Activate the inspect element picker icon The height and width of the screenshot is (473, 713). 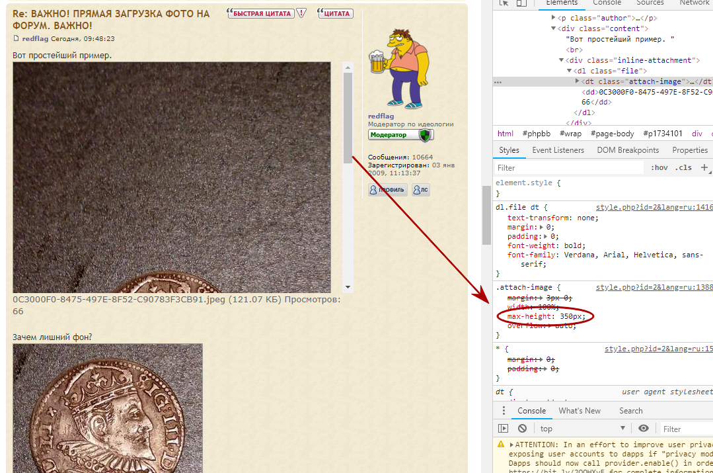click(x=504, y=3)
